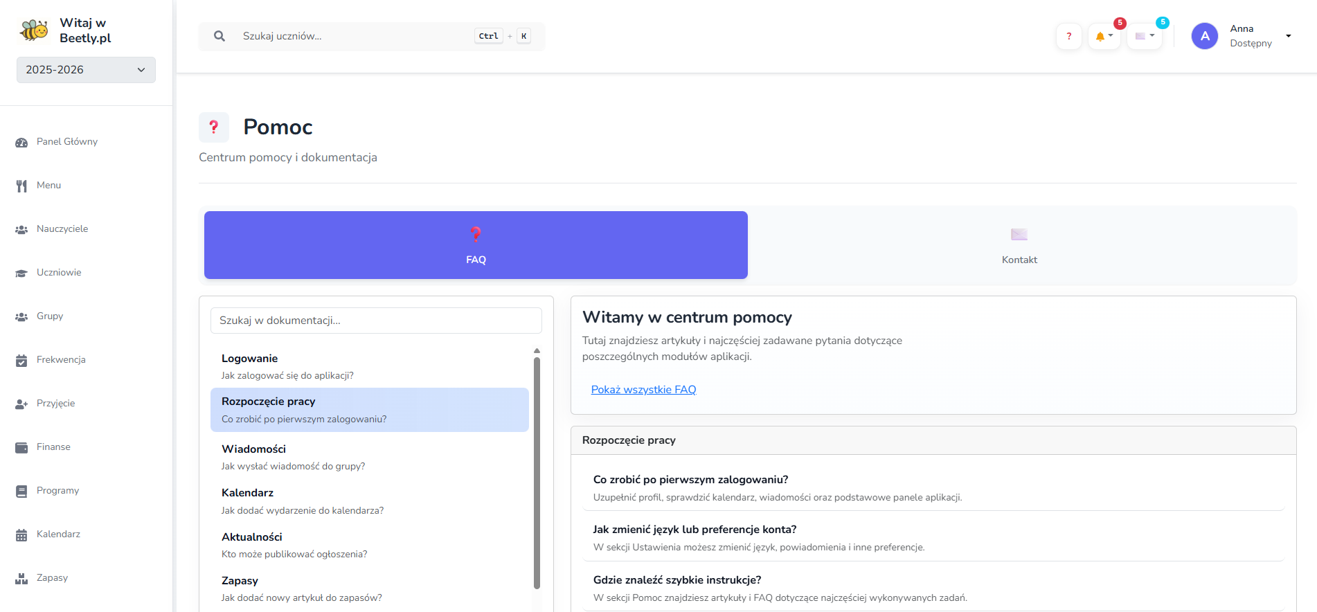Open the Frekwencja section
Screen dimensions: 1317x612
[61, 360]
